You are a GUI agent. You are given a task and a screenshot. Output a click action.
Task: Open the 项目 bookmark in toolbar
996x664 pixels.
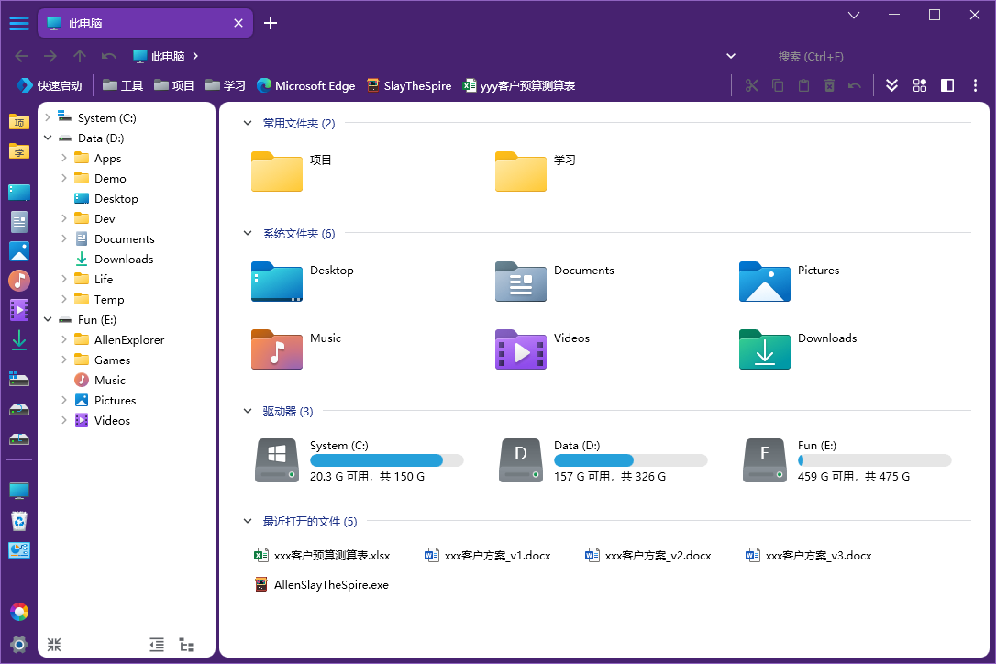(174, 85)
